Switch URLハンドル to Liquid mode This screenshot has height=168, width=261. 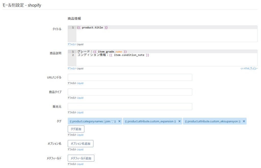pyautogui.click(x=80, y=83)
